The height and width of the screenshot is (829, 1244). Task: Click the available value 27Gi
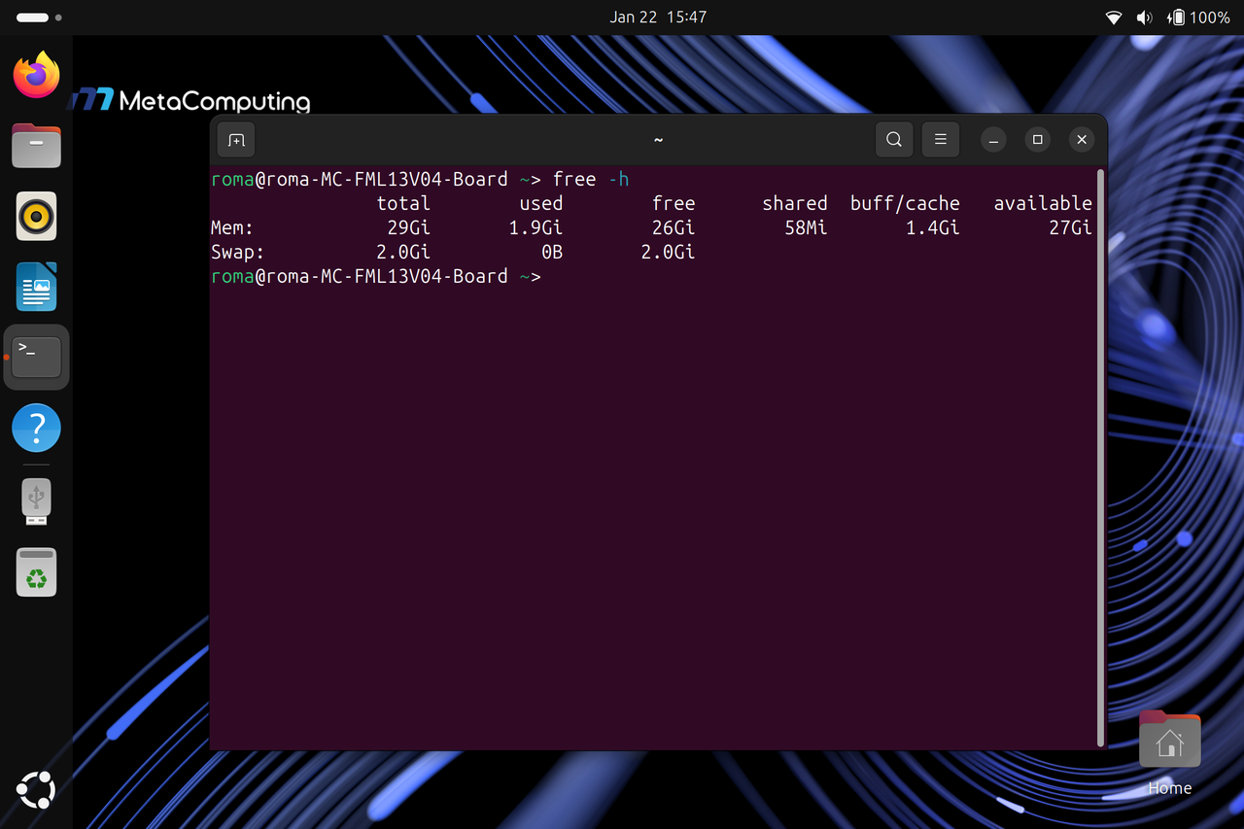coord(1070,227)
